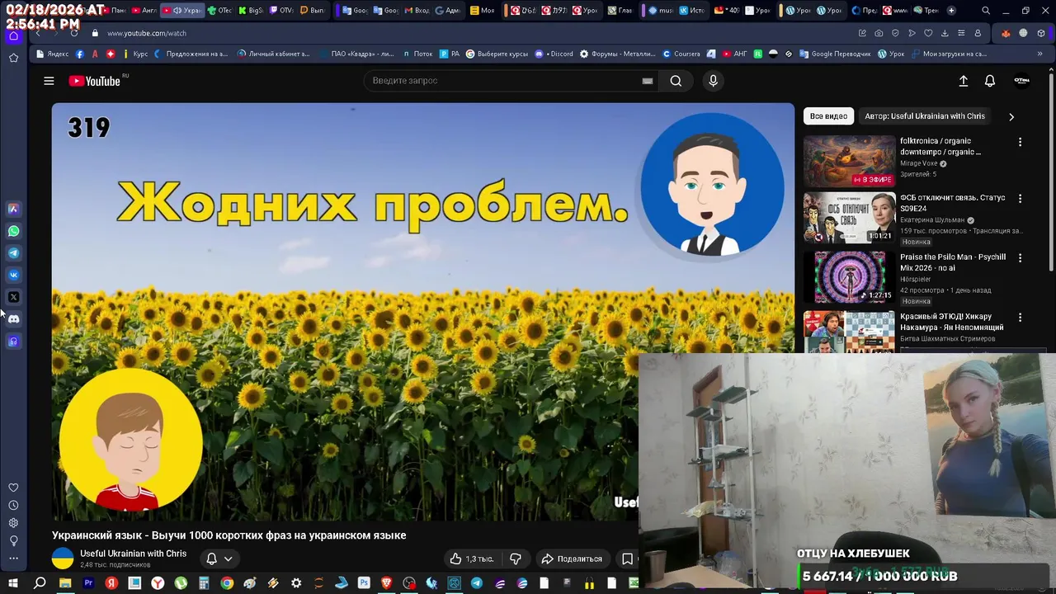The width and height of the screenshot is (1056, 594).
Task: Click the search magnifier button
Action: point(676,81)
